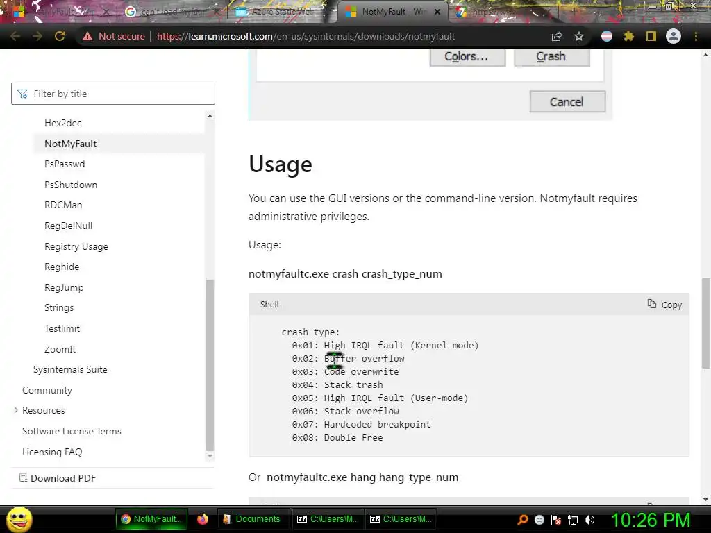The height and width of the screenshot is (533, 711).
Task: Open the Chrome three-dot menu
Action: pos(696,36)
